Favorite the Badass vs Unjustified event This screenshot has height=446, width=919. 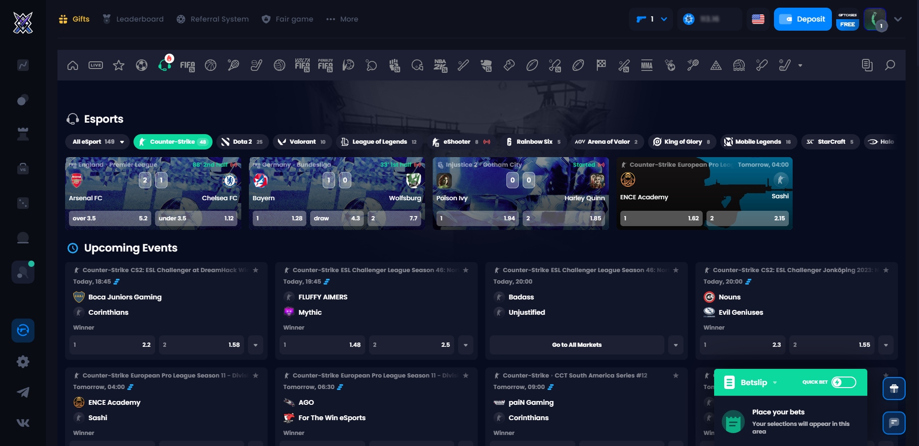[x=676, y=270]
